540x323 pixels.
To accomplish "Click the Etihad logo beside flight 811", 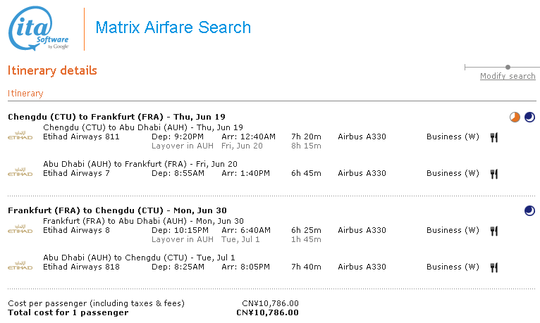I will pyautogui.click(x=20, y=134).
